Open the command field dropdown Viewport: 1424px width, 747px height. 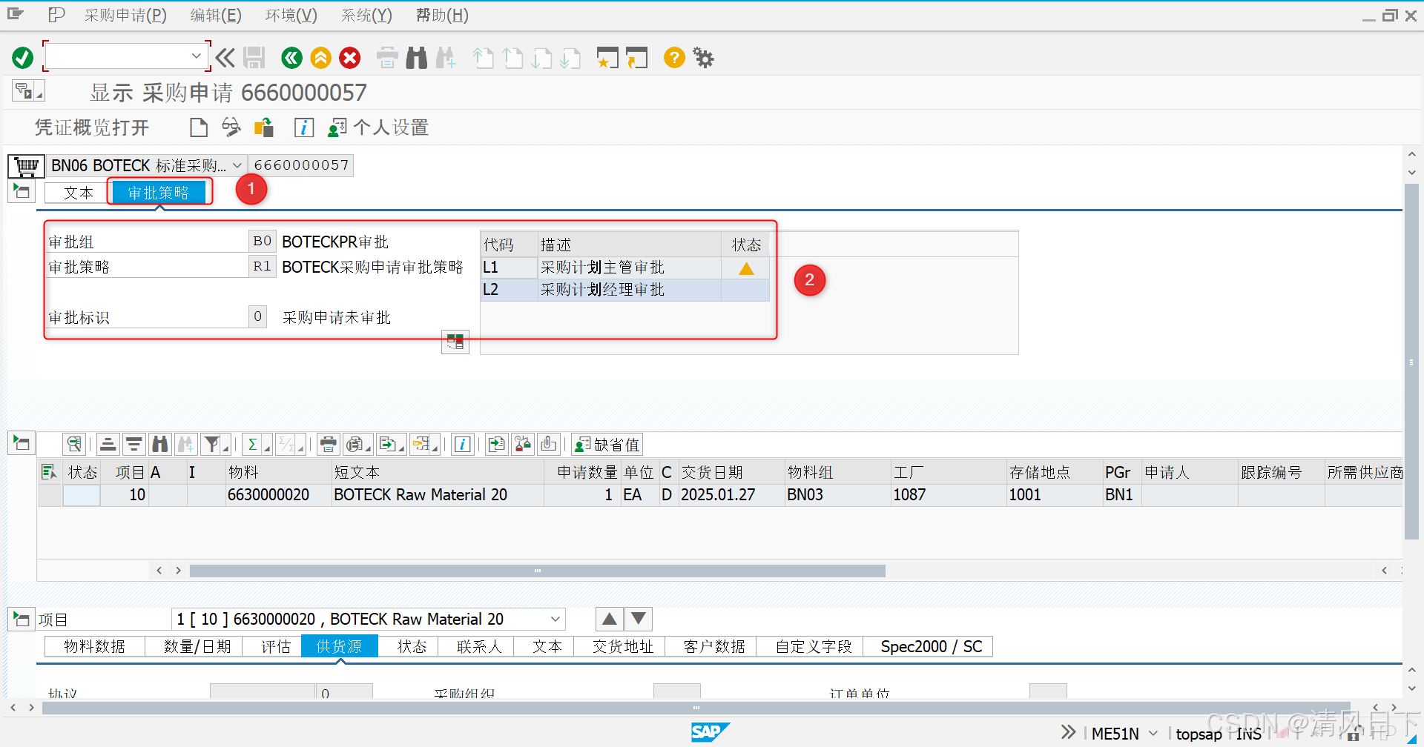tap(196, 56)
